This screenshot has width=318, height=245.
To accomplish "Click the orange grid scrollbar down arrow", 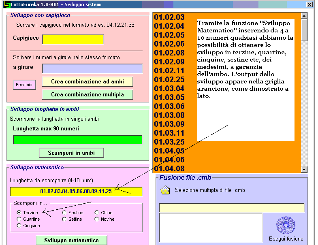I will pos(304,170).
